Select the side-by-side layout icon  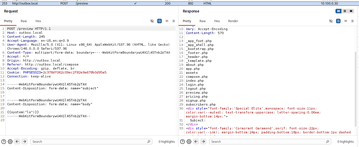[338, 11]
